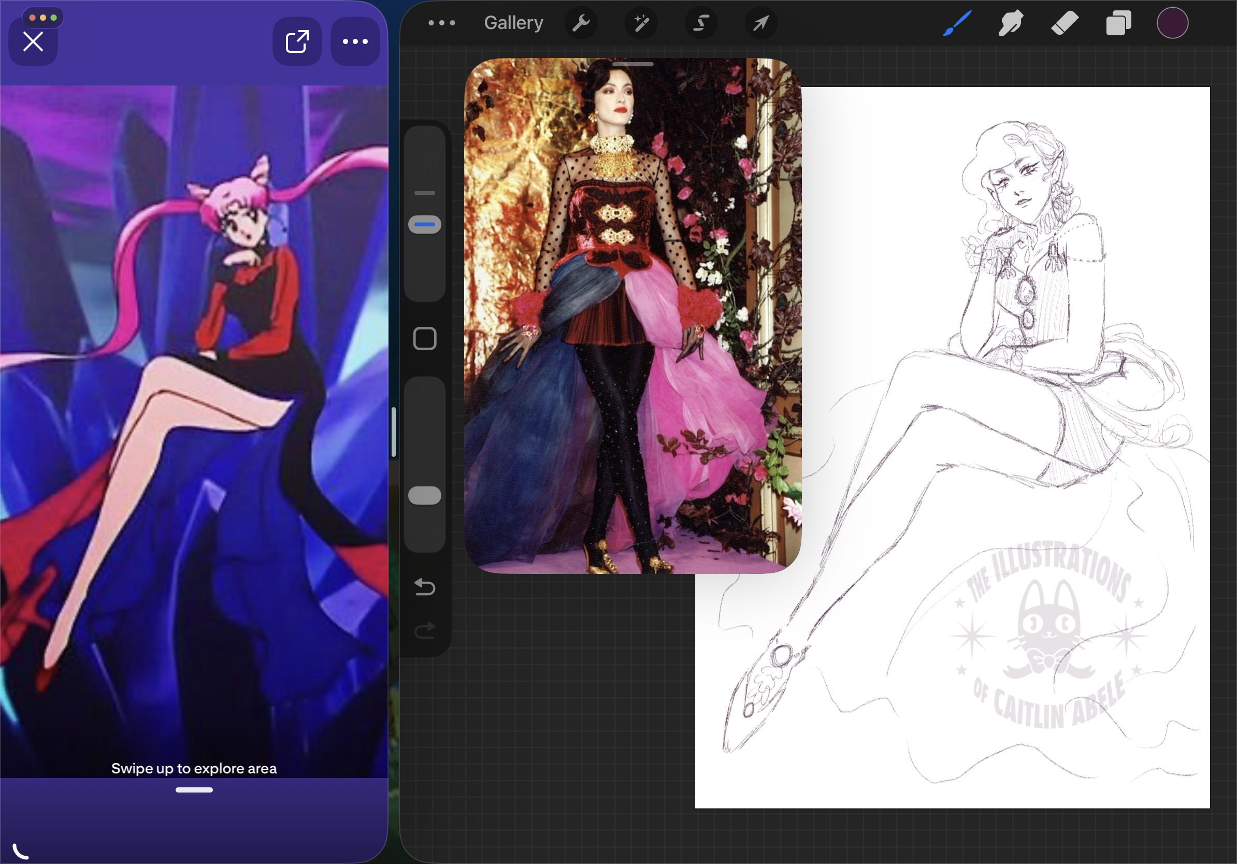Activate the Transform arrow tool

[x=761, y=23]
